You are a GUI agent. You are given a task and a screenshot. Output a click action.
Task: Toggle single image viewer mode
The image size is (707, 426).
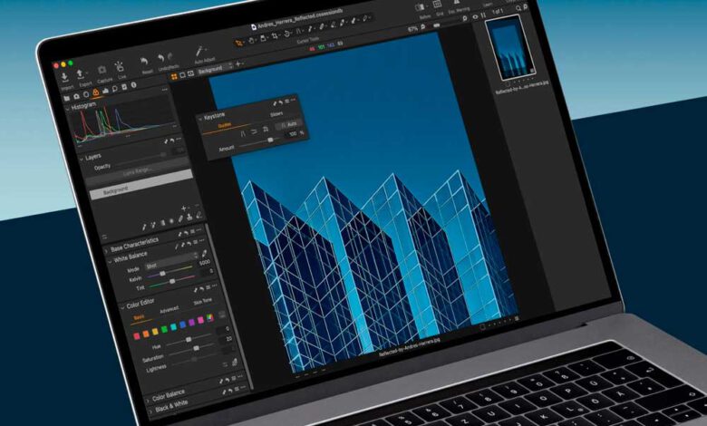[x=182, y=75]
